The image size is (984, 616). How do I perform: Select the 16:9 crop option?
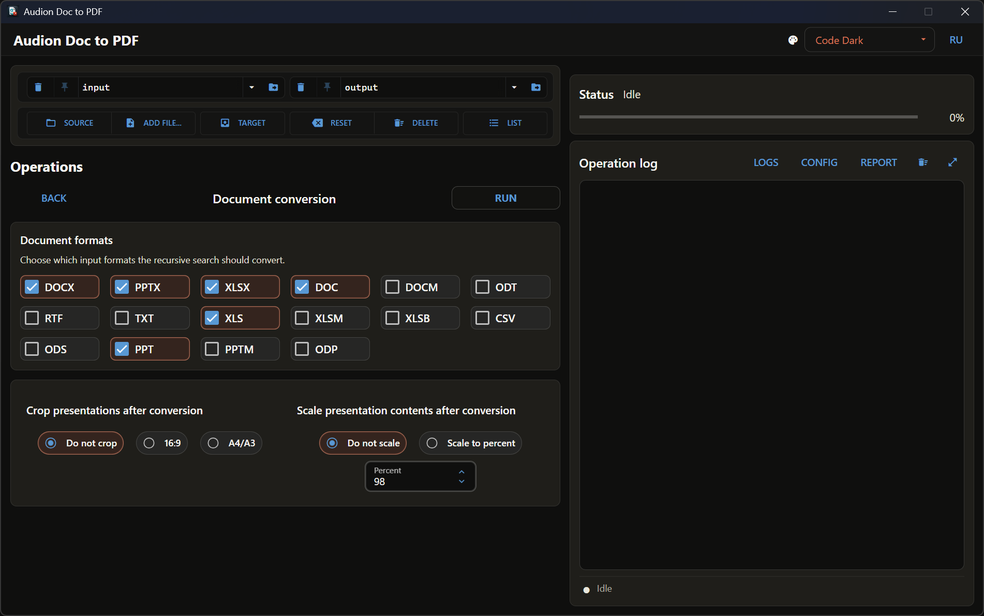pyautogui.click(x=162, y=443)
